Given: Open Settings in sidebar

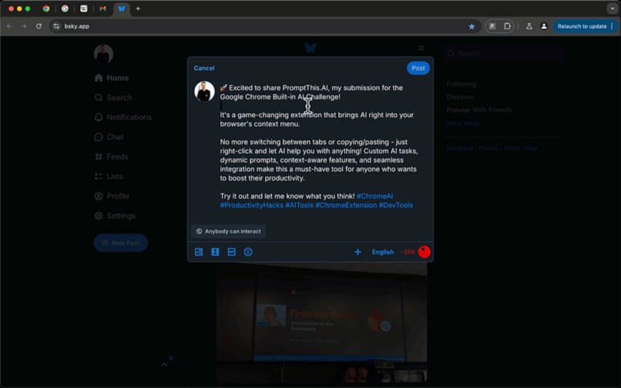Looking at the screenshot, I should coord(116,216).
